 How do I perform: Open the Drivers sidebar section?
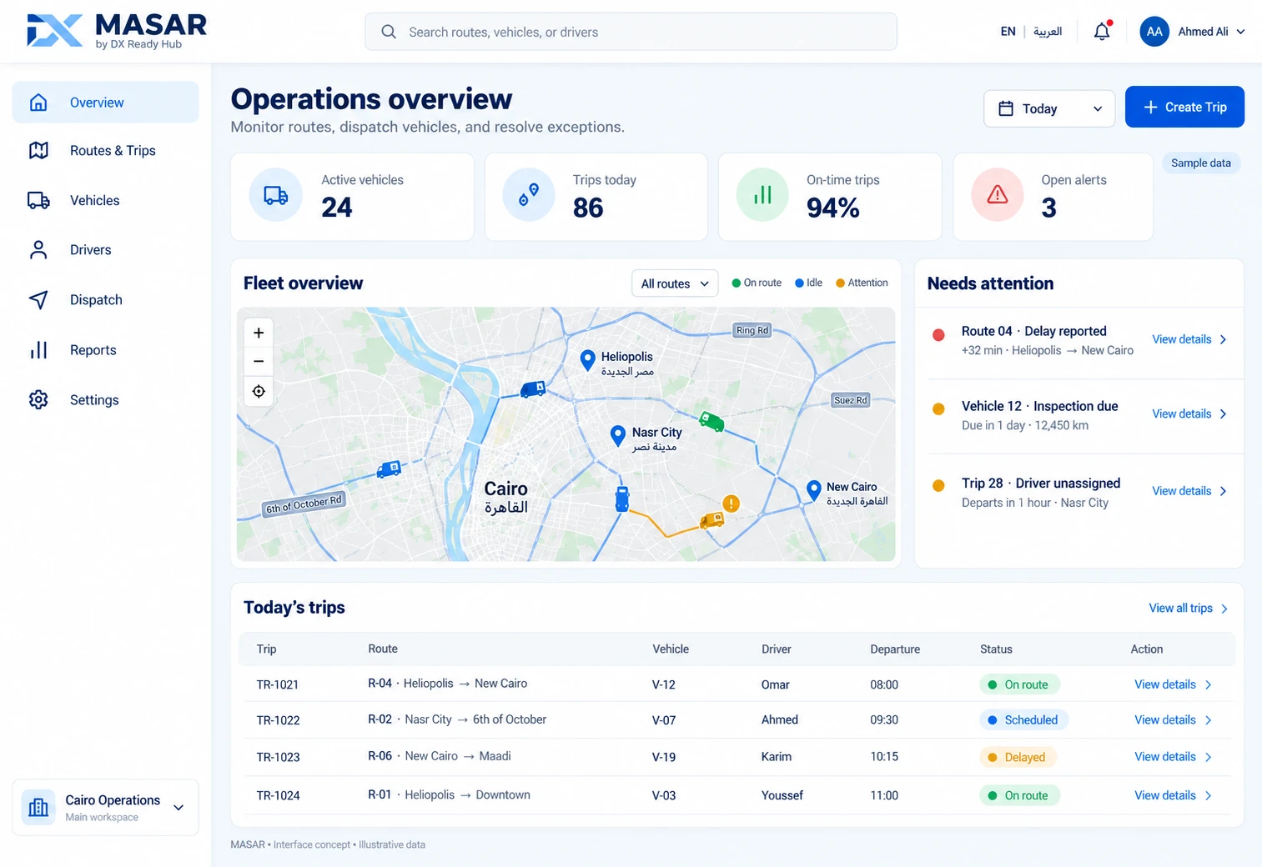105,250
